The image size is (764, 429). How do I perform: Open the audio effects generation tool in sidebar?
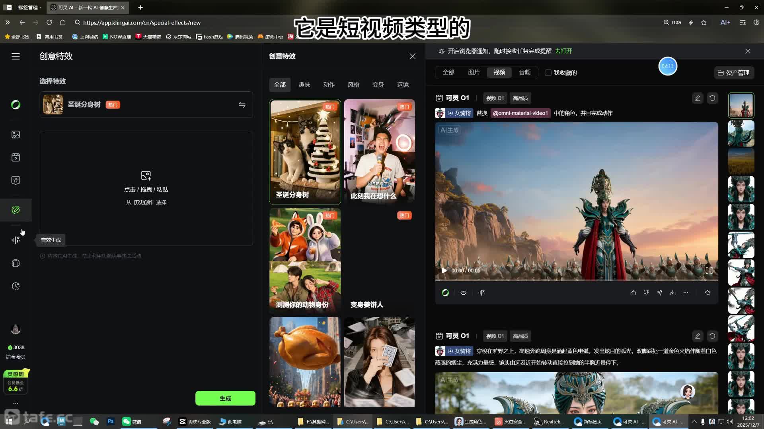click(x=16, y=240)
